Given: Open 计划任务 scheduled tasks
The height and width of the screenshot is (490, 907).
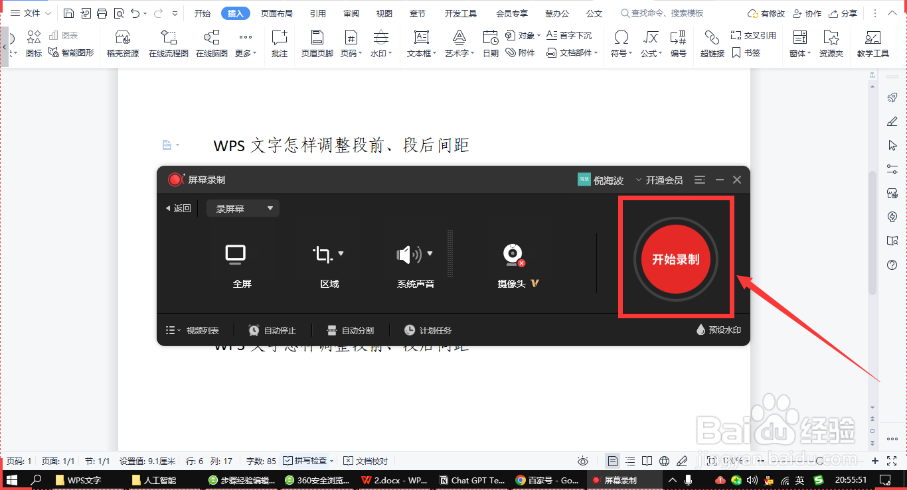Looking at the screenshot, I should point(428,330).
